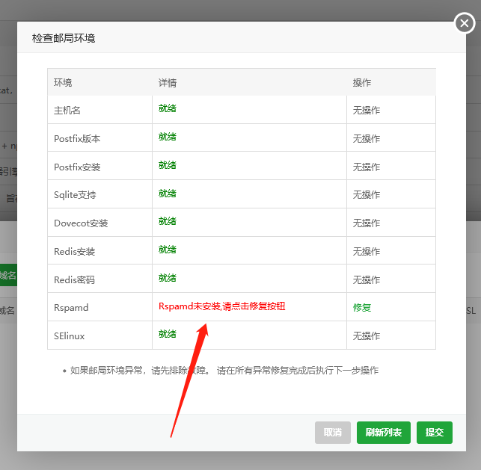This screenshot has width=481, height=470.
Task: Close the mail environment check dialog
Action: [465, 23]
